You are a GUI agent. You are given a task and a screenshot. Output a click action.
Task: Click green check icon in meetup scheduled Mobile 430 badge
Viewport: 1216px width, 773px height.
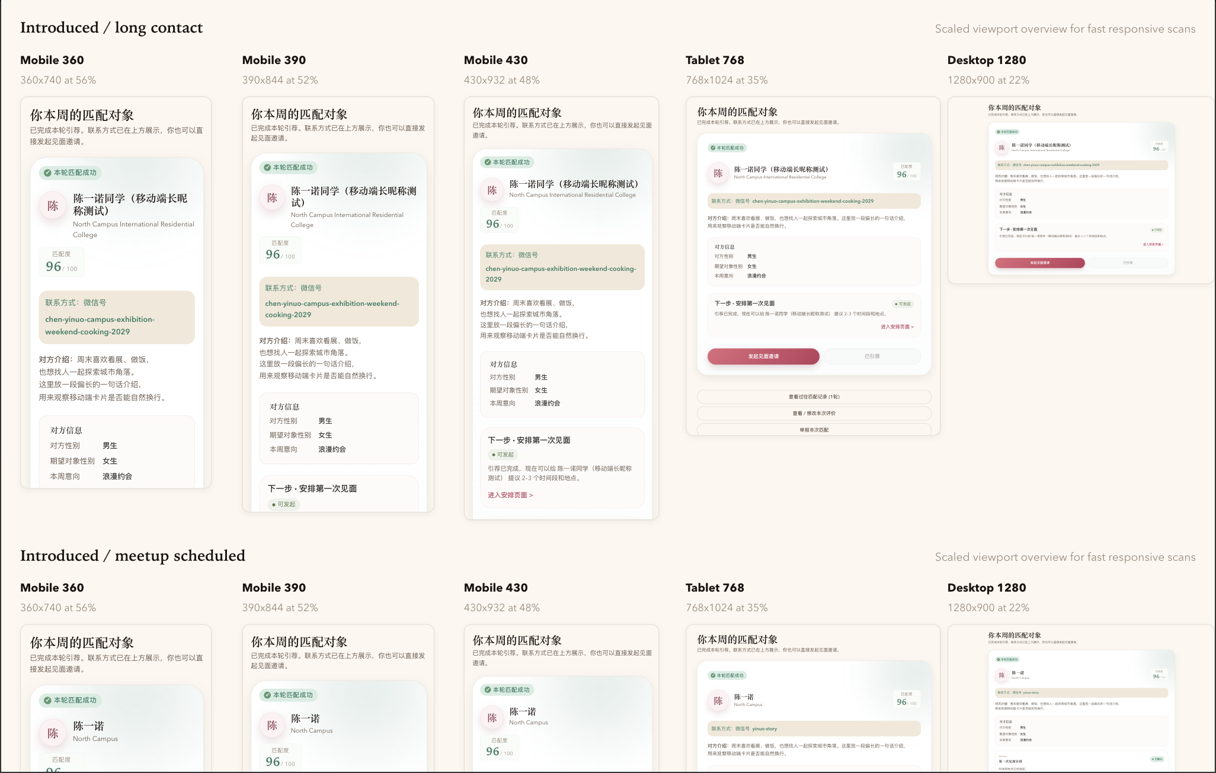click(488, 689)
